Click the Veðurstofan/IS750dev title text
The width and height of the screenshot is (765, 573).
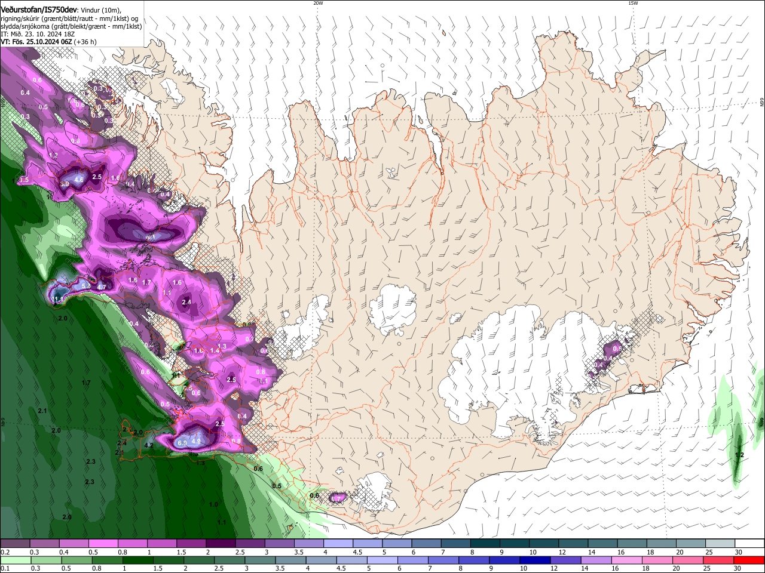(x=39, y=10)
